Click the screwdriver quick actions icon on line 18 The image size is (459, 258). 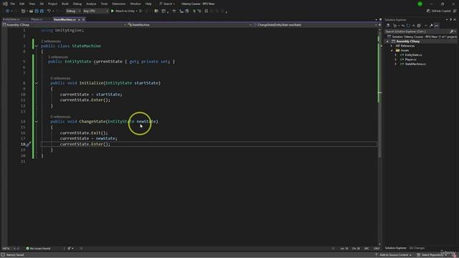pyautogui.click(x=29, y=144)
